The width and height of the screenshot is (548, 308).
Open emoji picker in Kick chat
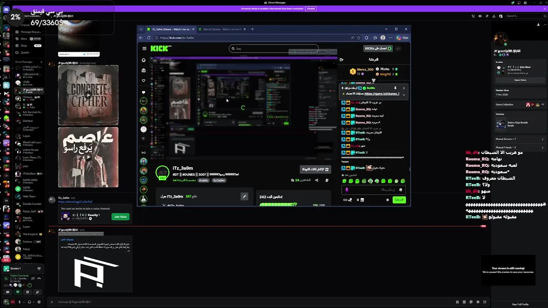click(x=401, y=190)
